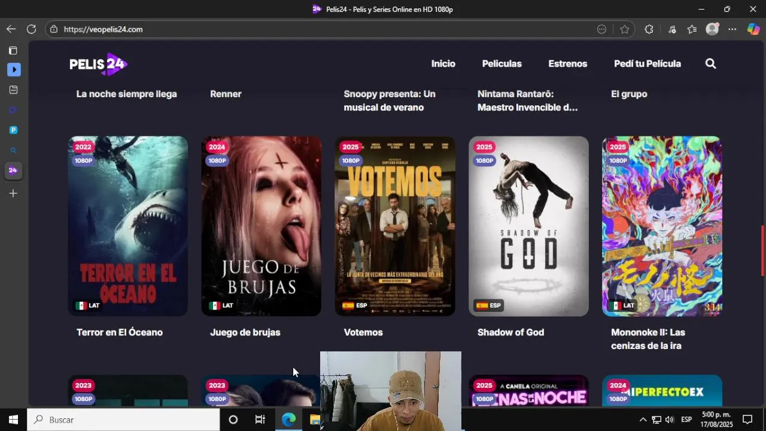Click Votemos title text
This screenshot has height=431, width=766.
[363, 332]
